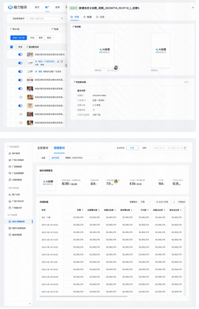Open the 不限 data breakdown dropdown
This screenshot has height=309, width=199.
click(x=146, y=202)
